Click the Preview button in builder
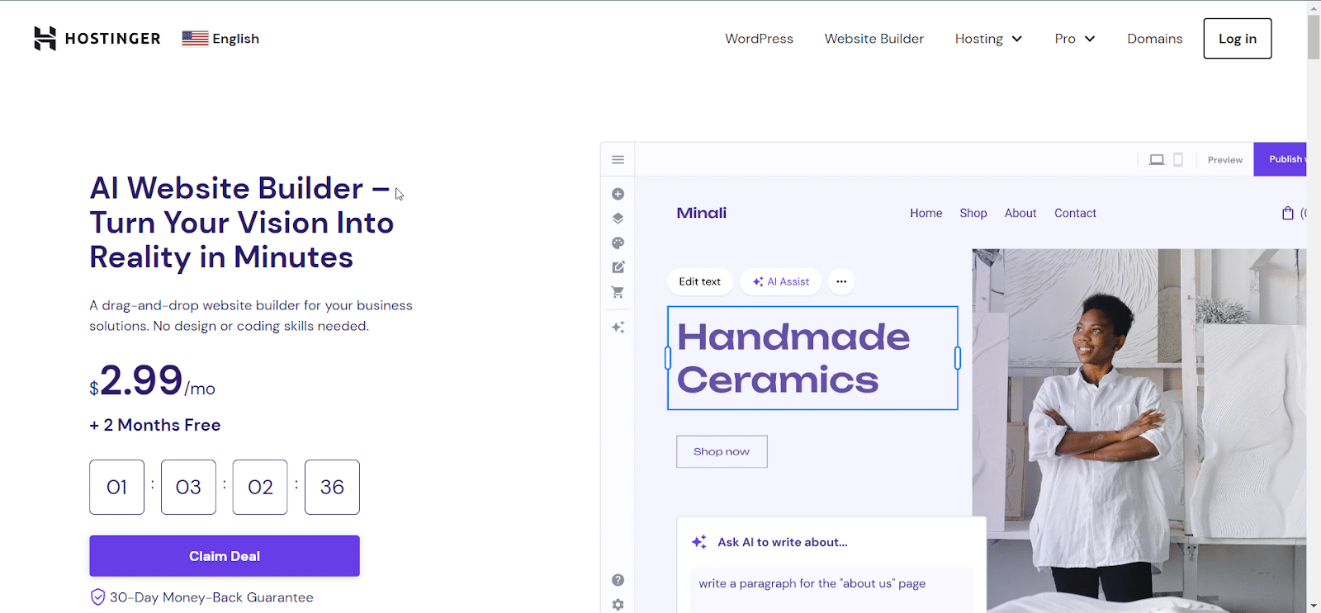Viewport: 1321px width, 613px height. point(1224,160)
